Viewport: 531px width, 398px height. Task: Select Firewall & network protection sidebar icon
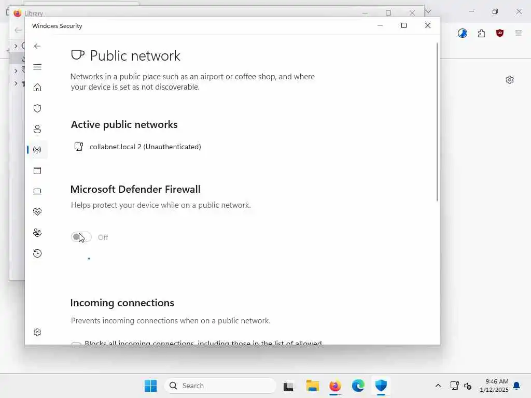point(37,150)
